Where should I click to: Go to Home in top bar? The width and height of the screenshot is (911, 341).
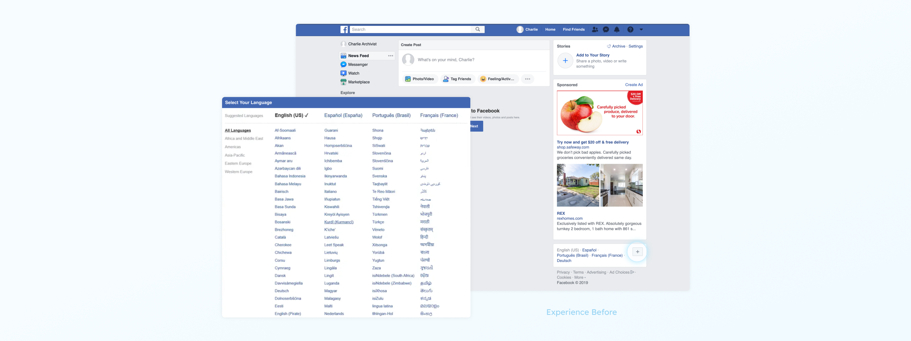(550, 30)
